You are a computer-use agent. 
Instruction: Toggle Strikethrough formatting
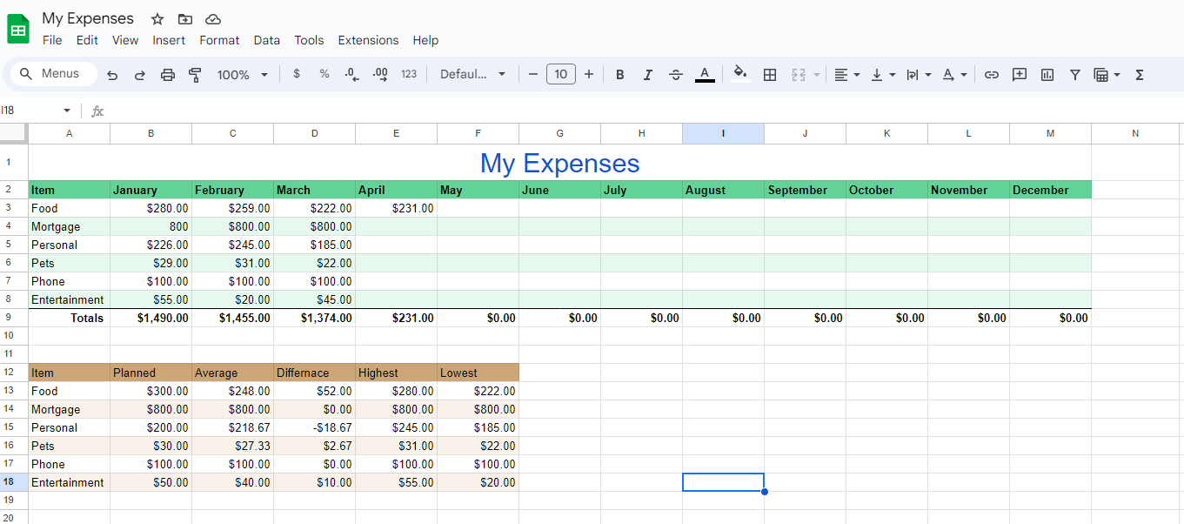tap(676, 75)
